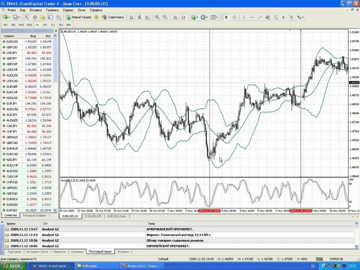The image size is (360, 270).
Task: Open the Вставка menu
Action: click(36, 10)
